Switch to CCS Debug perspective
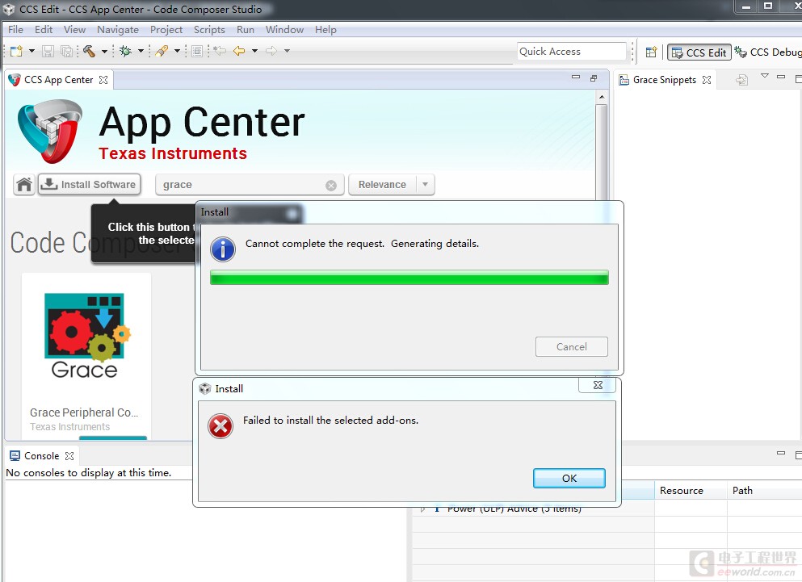This screenshot has height=582, width=802. coord(767,52)
